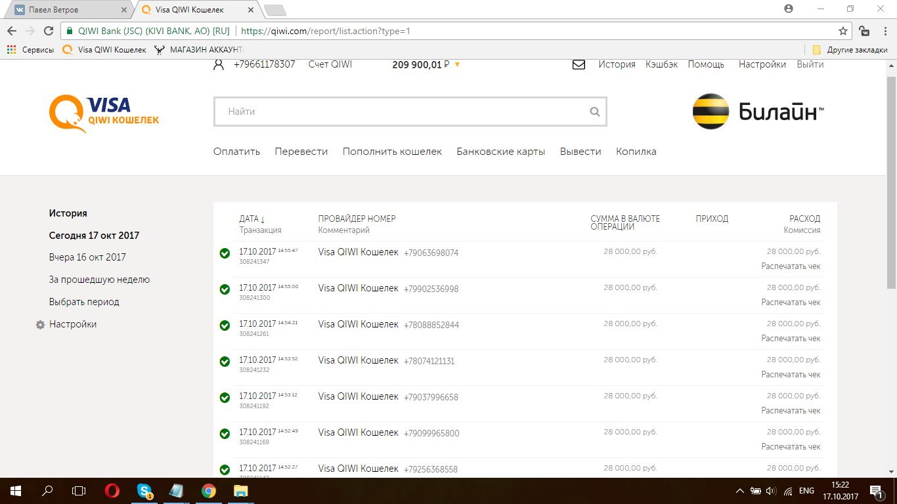
Task: Click the account phone number +79661178307
Action: click(264, 64)
